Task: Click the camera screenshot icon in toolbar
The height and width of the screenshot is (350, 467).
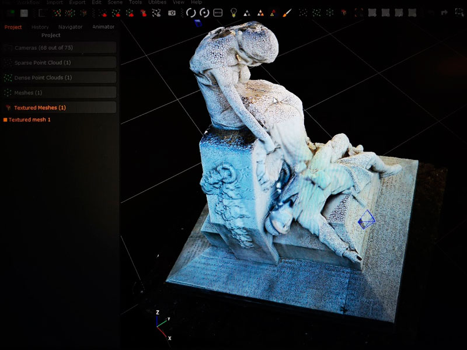Action: pos(172,12)
